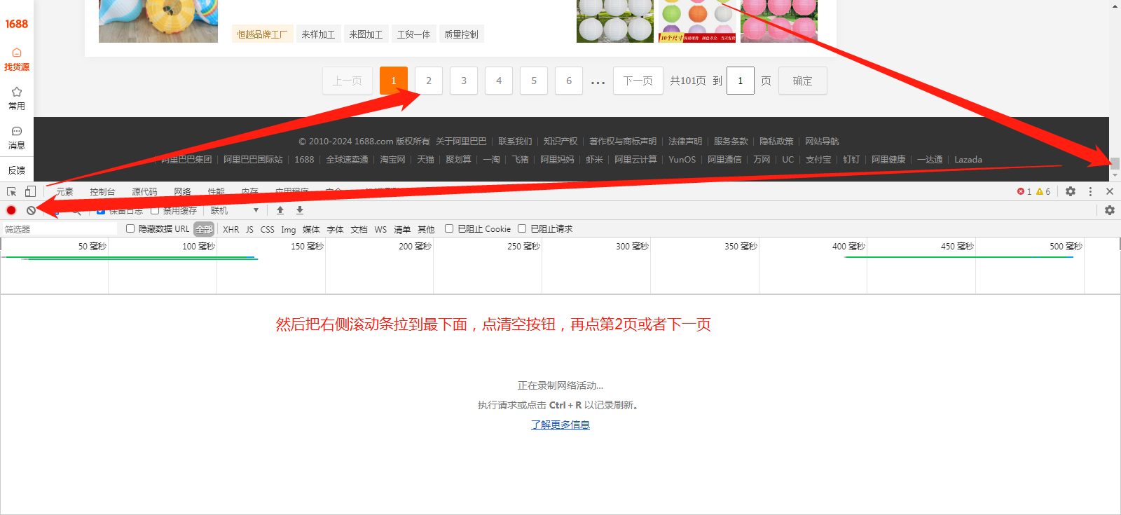Filter requests by 清单
Image resolution: width=1121 pixels, height=515 pixels.
(402, 229)
